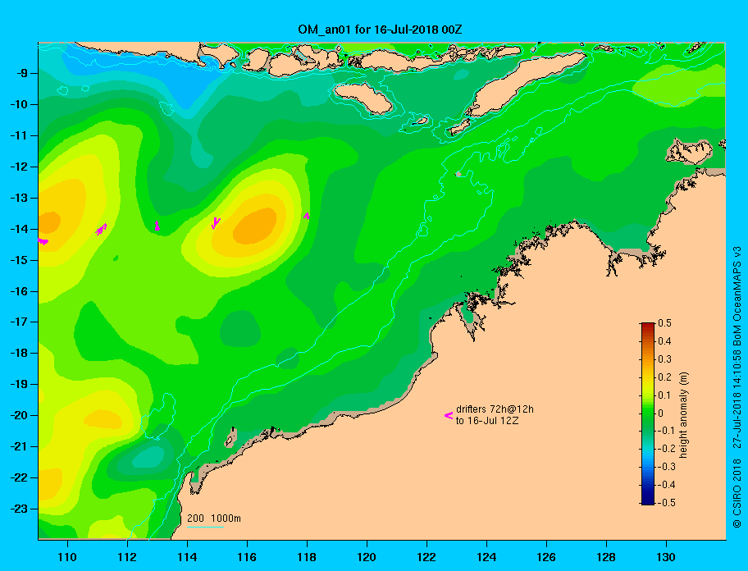Click the cyan contour legend line sample
The height and width of the screenshot is (571, 748).
205,527
